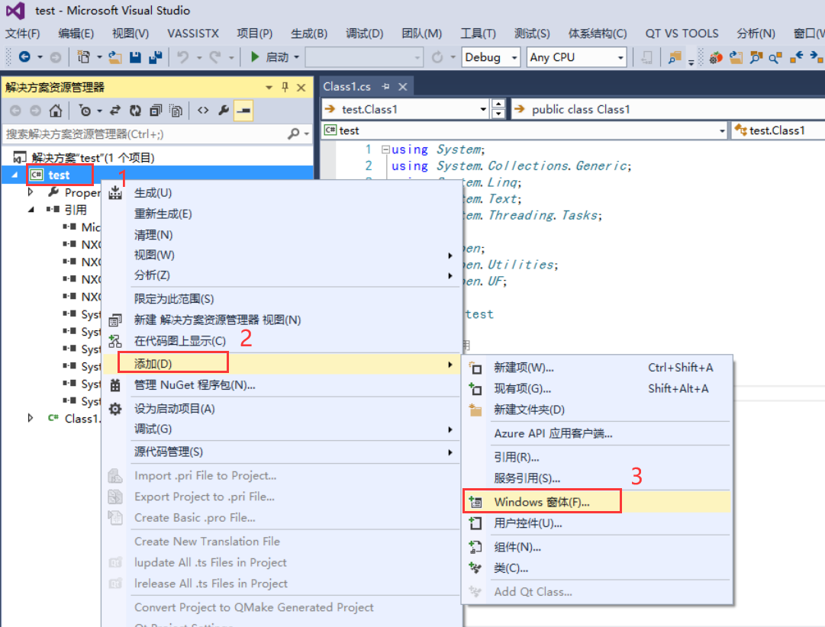Image resolution: width=825 pixels, height=627 pixels.
Task: Close the Solution Explorer panel
Action: tap(301, 87)
